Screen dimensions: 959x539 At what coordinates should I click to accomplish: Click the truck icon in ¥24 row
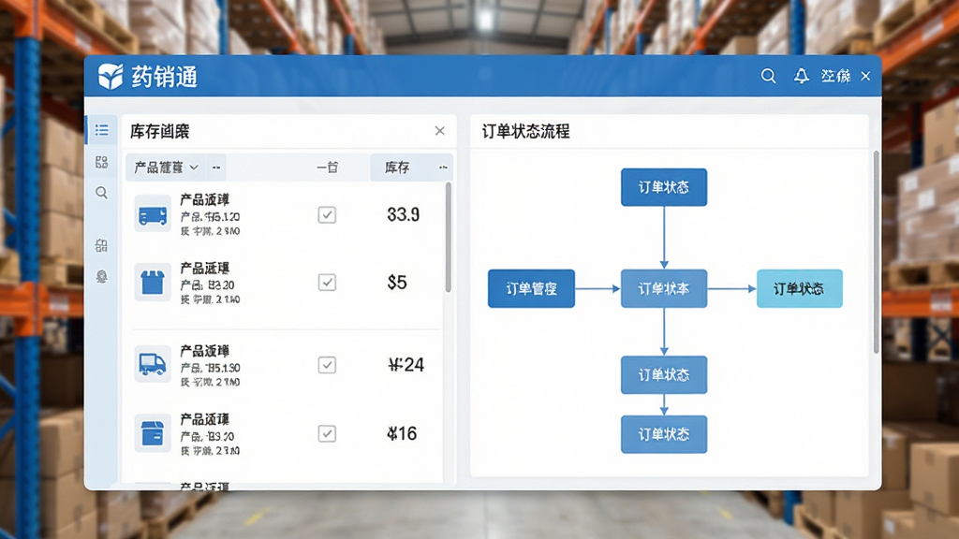(153, 365)
